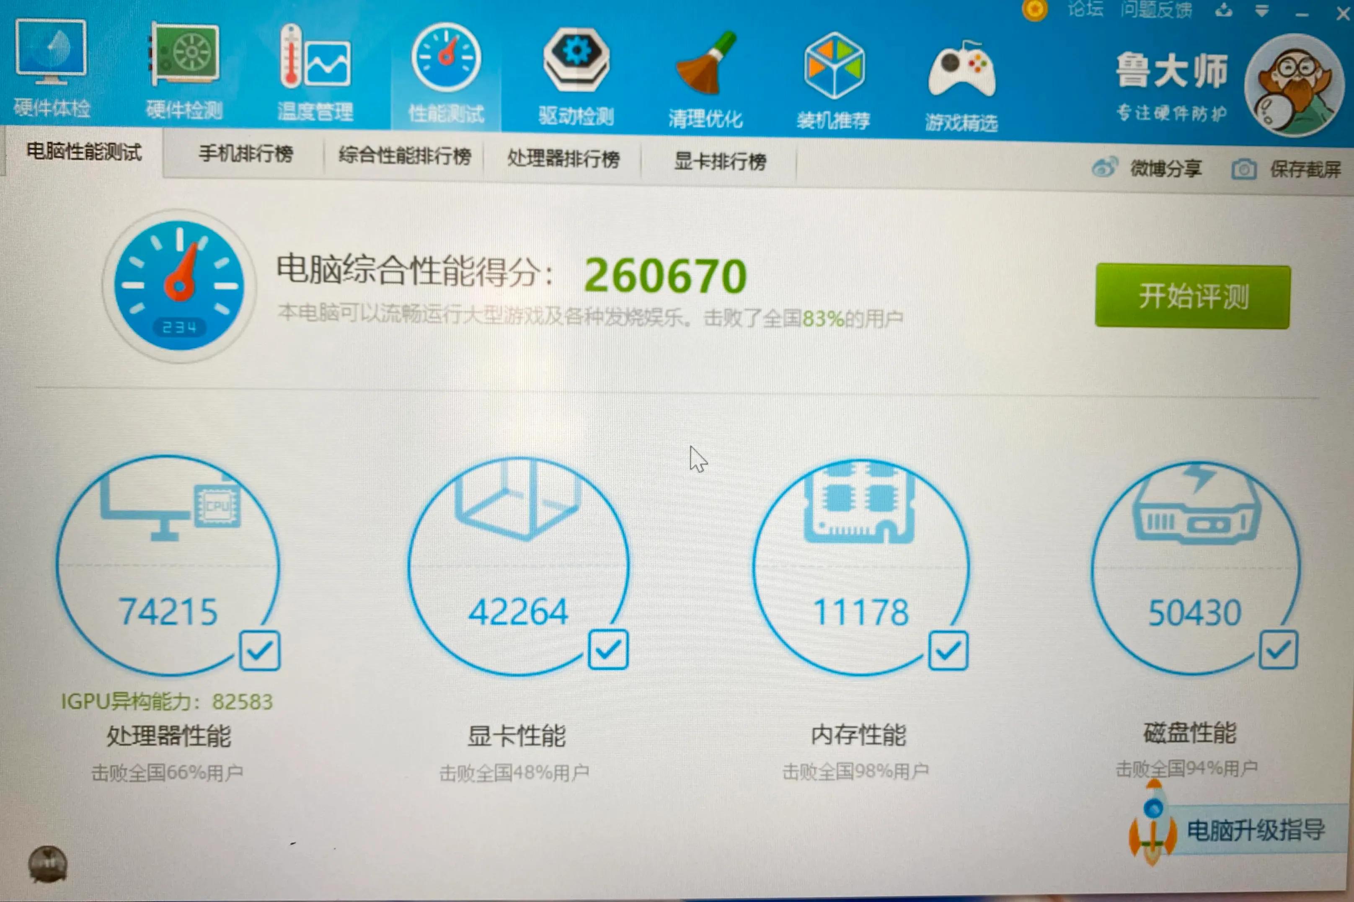Open the 温度管理 temperature management tool
This screenshot has width=1354, height=902.
tap(315, 69)
